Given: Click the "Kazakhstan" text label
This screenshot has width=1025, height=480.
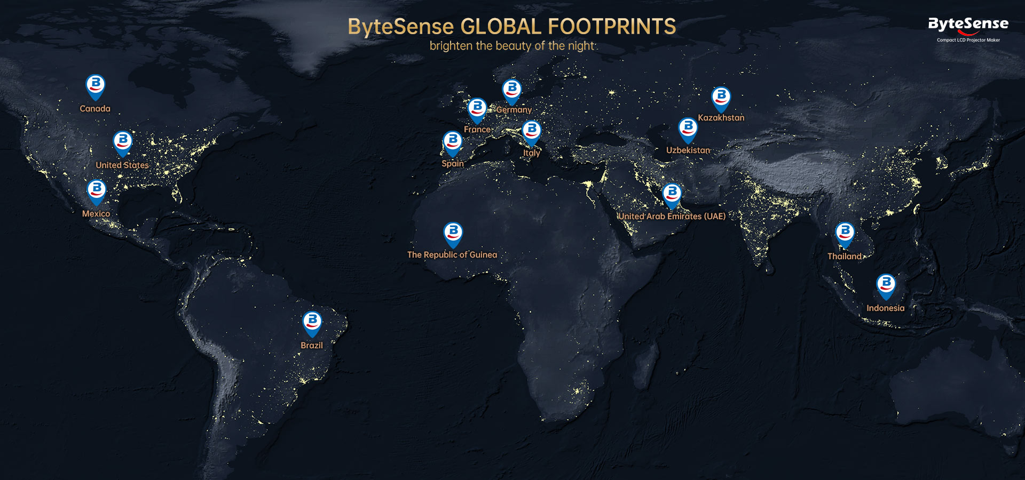Looking at the screenshot, I should click(x=721, y=118).
